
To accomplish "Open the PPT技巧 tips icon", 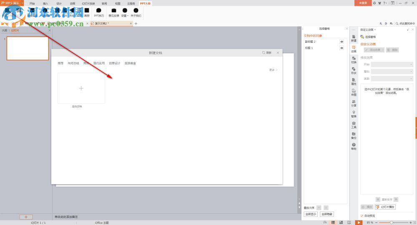I will tap(99, 12).
